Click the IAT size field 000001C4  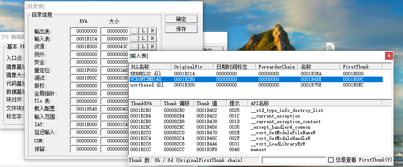click(x=115, y=125)
